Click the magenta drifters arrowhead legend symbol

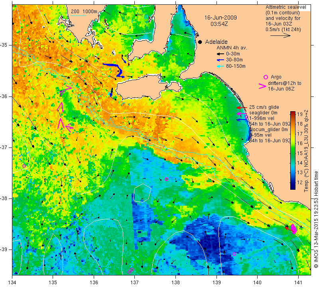[x=262, y=86]
